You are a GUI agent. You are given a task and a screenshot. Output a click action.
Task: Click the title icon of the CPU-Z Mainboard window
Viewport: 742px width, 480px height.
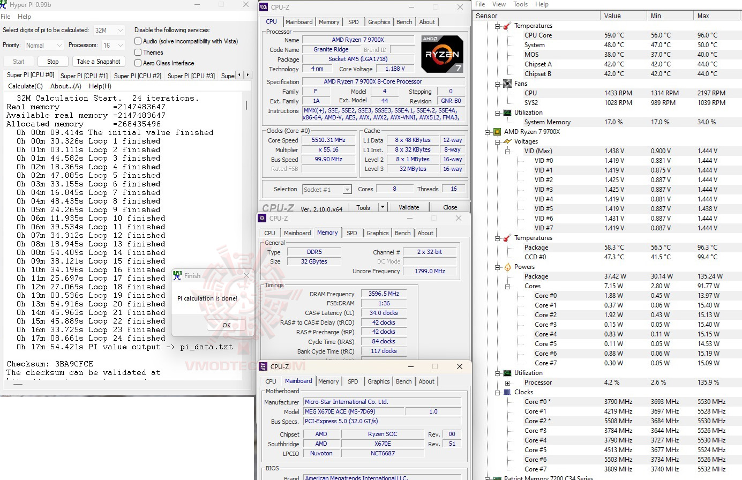pyautogui.click(x=263, y=366)
